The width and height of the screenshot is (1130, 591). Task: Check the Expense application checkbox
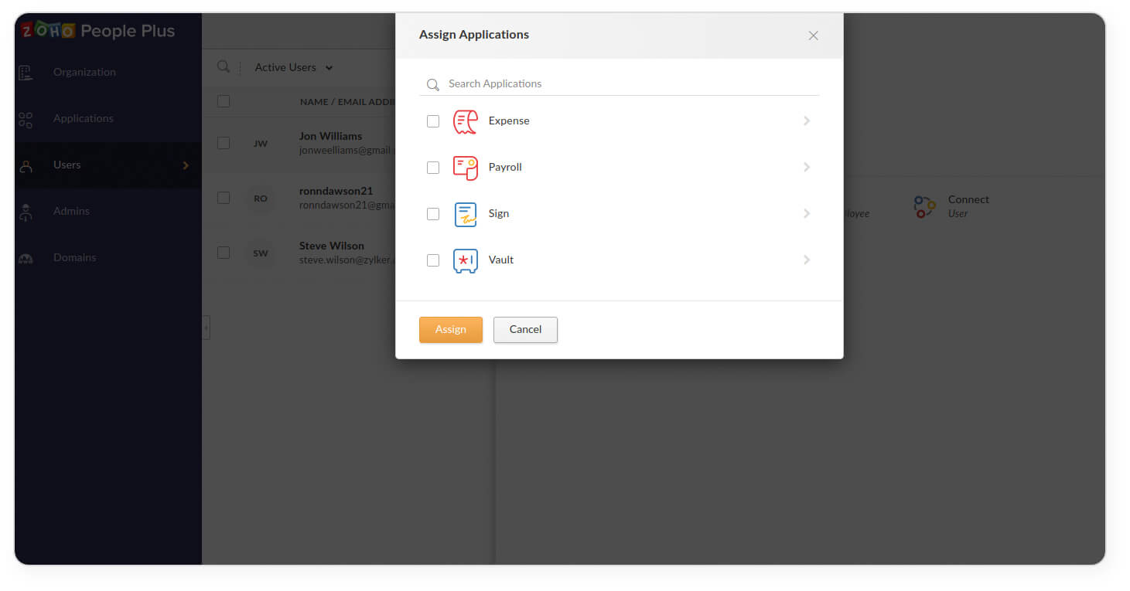click(x=433, y=121)
